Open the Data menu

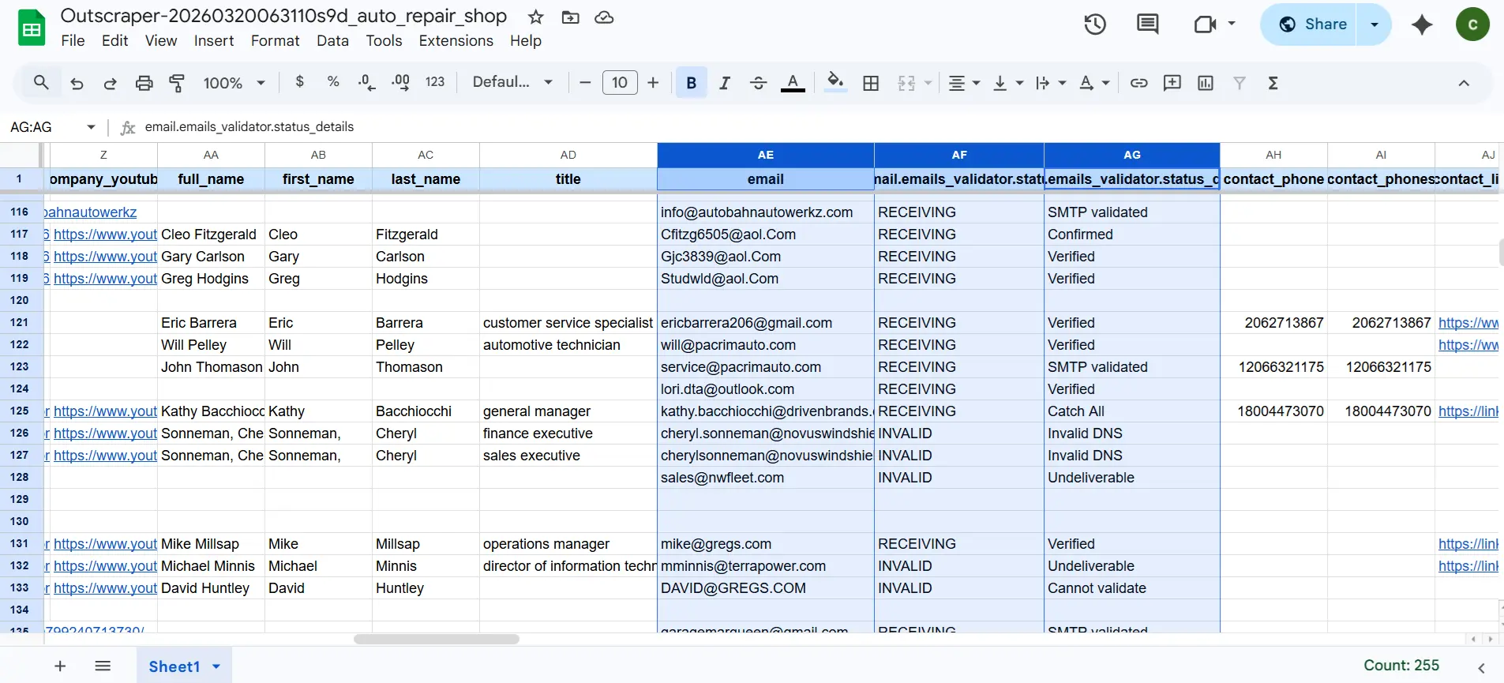(x=332, y=41)
